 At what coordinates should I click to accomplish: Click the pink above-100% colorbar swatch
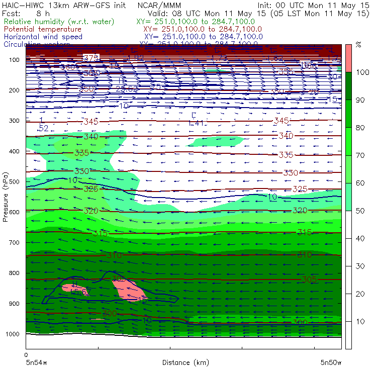coord(348,58)
